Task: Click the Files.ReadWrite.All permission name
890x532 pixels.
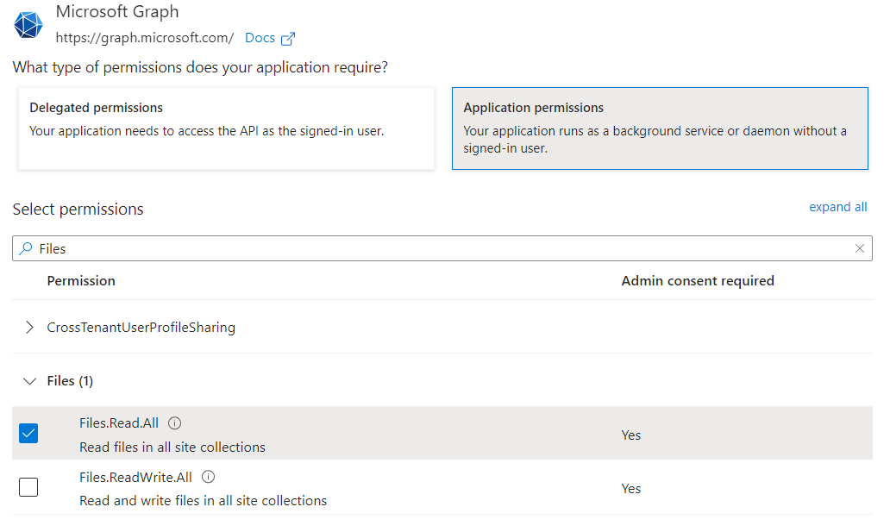Action: [135, 477]
